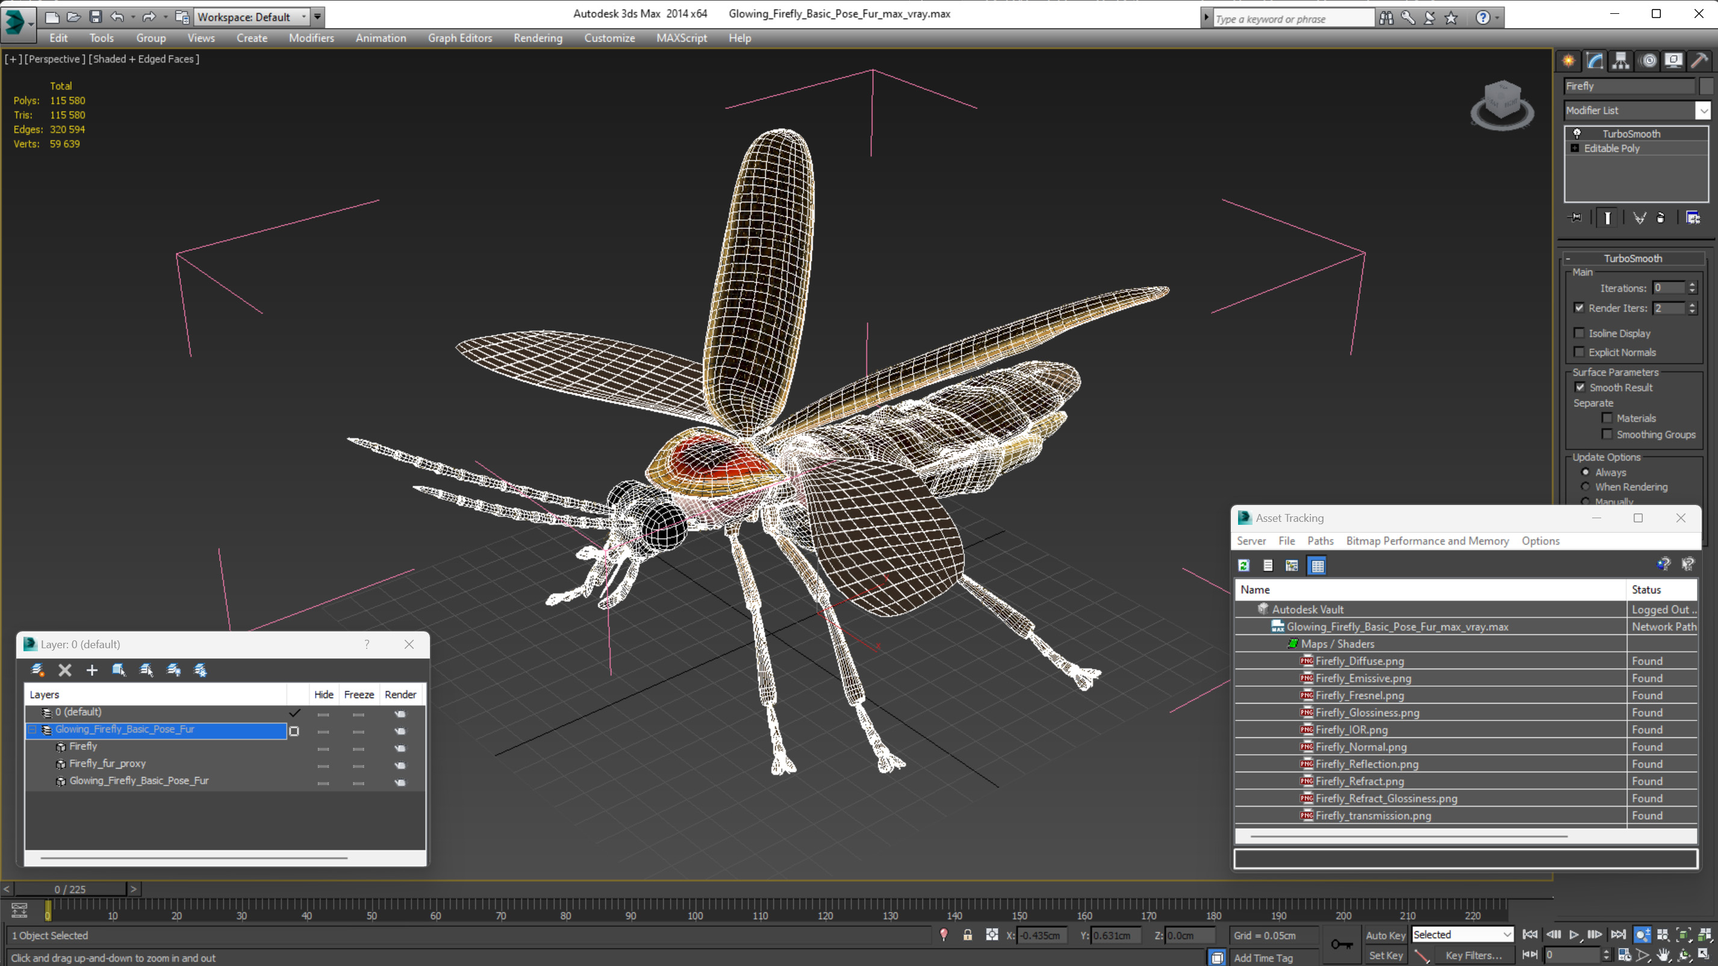Click the Selection Lock padlock icon
Viewport: 1718px width, 966px height.
[x=967, y=935]
